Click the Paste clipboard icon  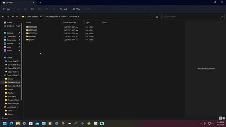coord(32,9)
